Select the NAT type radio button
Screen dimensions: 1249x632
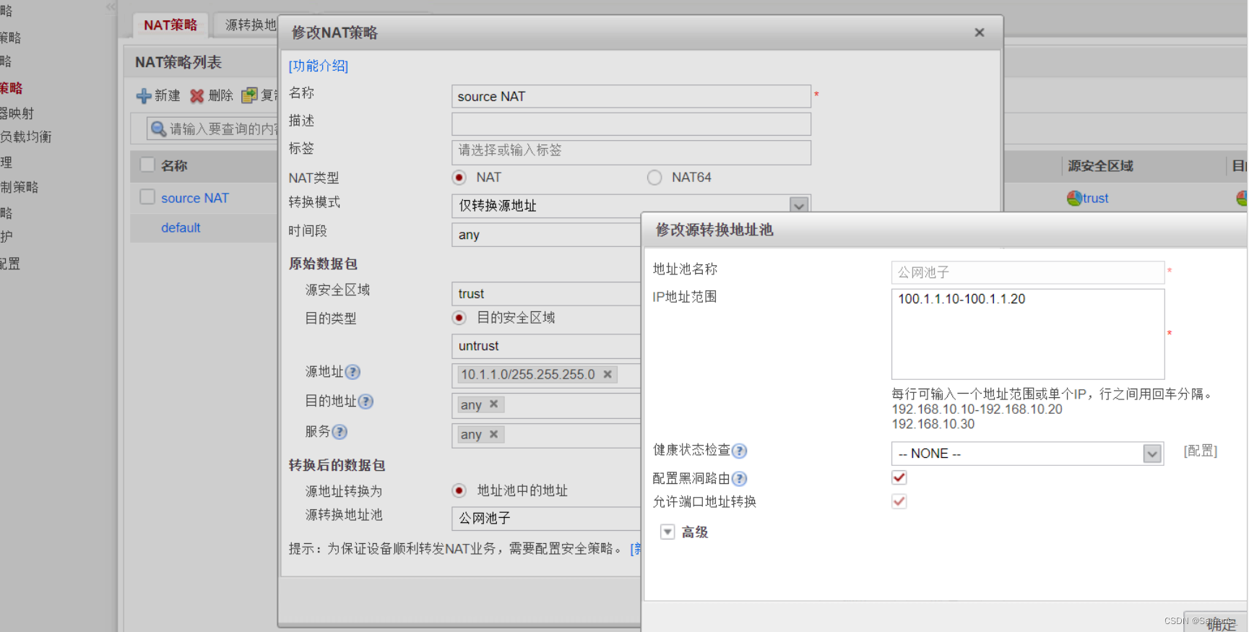(x=459, y=178)
